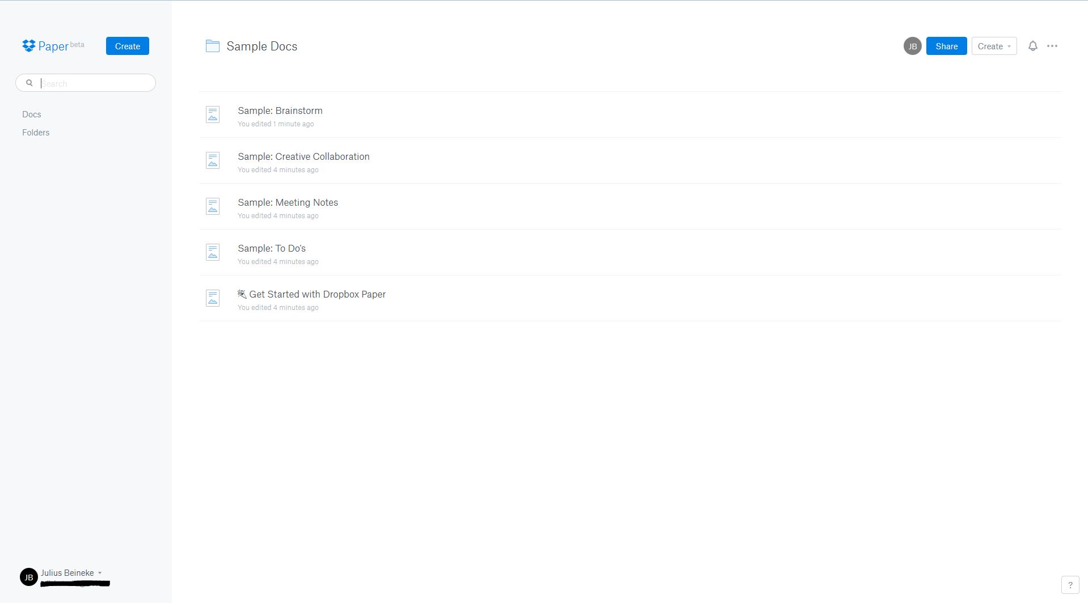Open the Sample: Meeting Notes document
Screen dimensions: 1088x603
coord(288,202)
